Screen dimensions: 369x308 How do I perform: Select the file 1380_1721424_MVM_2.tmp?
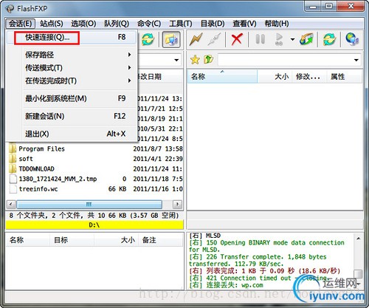coord(58,179)
